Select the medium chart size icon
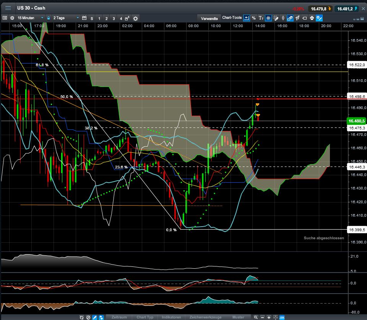This screenshot has height=320, width=367. [x=358, y=19]
